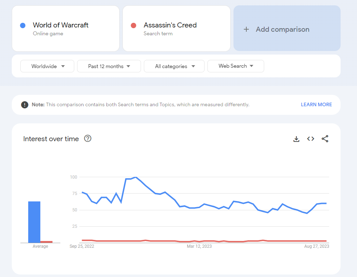This screenshot has width=357, height=277.
Task: Click the Mar 12, 2023 axis label
Action: click(199, 246)
